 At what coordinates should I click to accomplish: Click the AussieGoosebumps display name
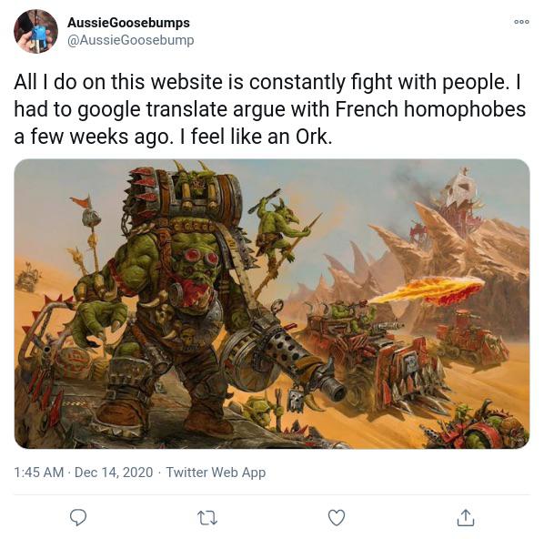(x=128, y=23)
